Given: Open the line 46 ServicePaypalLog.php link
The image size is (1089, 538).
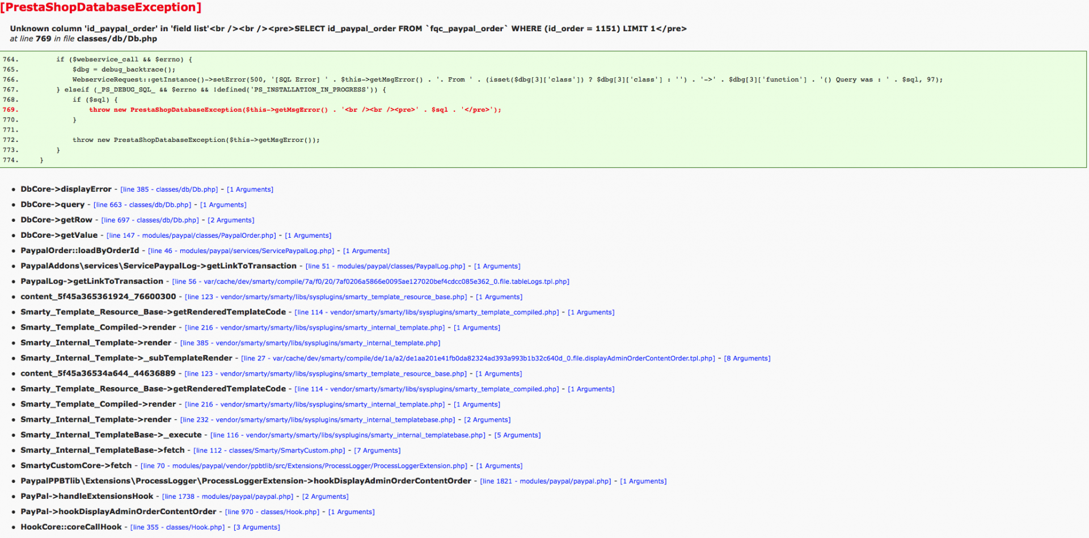Looking at the screenshot, I should point(241,251).
